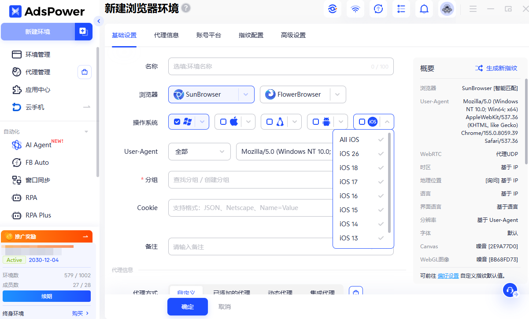Expand the macOS version dropdown arrow
Viewport: 529px width, 319px height.
coord(248,122)
